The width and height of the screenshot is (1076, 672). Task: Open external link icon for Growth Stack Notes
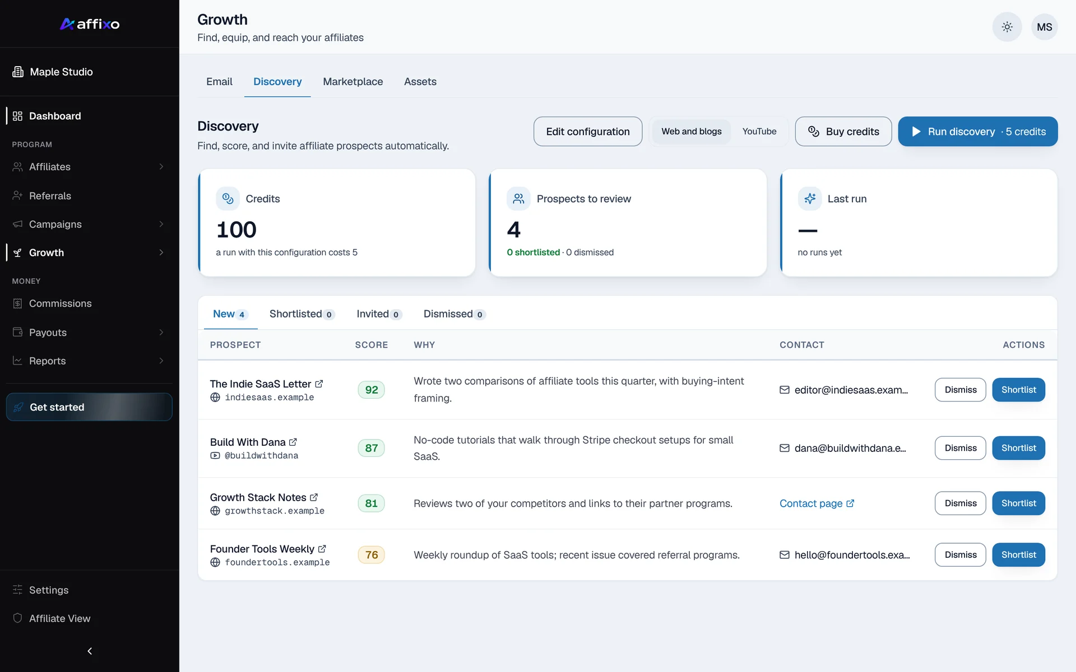tap(314, 497)
